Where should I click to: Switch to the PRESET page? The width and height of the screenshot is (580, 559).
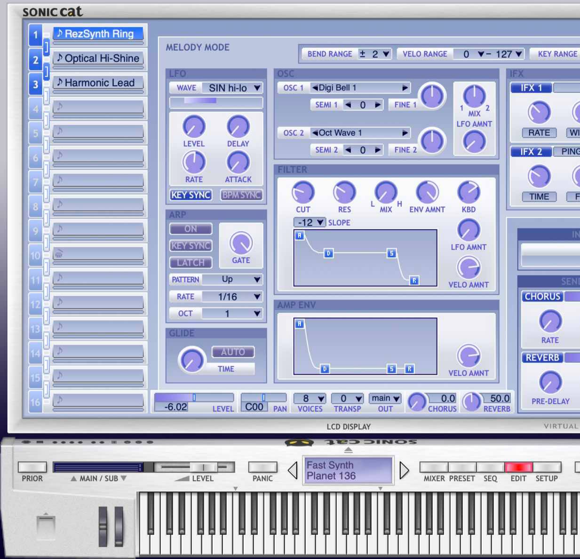462,467
